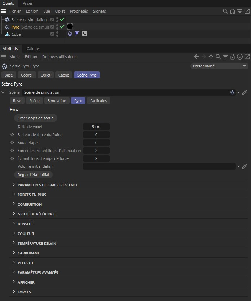Viewport: 251px width, 301px height.
Task: Open search in the Objets manager
Action: pos(225,11)
